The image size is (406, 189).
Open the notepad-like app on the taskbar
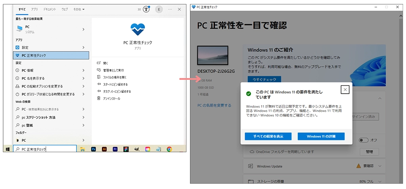159,149
